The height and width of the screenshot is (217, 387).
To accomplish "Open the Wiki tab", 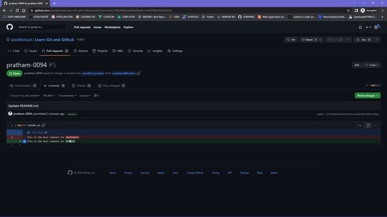I will click(118, 51).
